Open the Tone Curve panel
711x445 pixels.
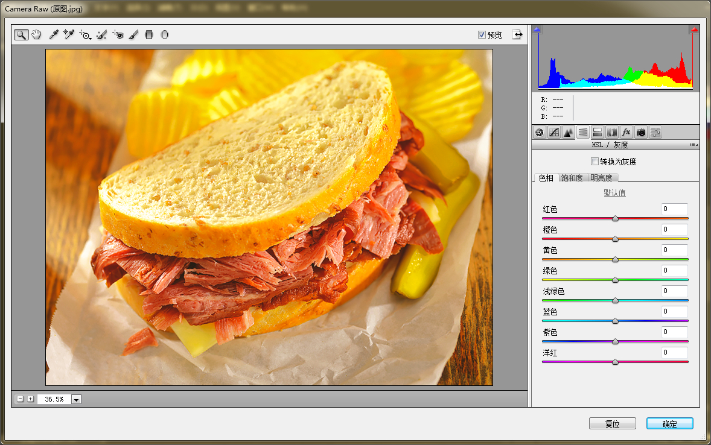point(553,132)
